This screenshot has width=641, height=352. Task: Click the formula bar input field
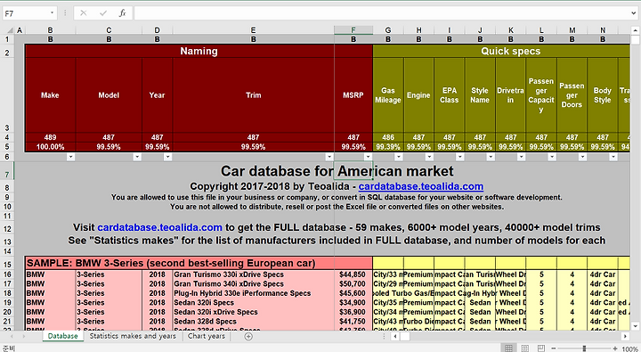(382, 13)
